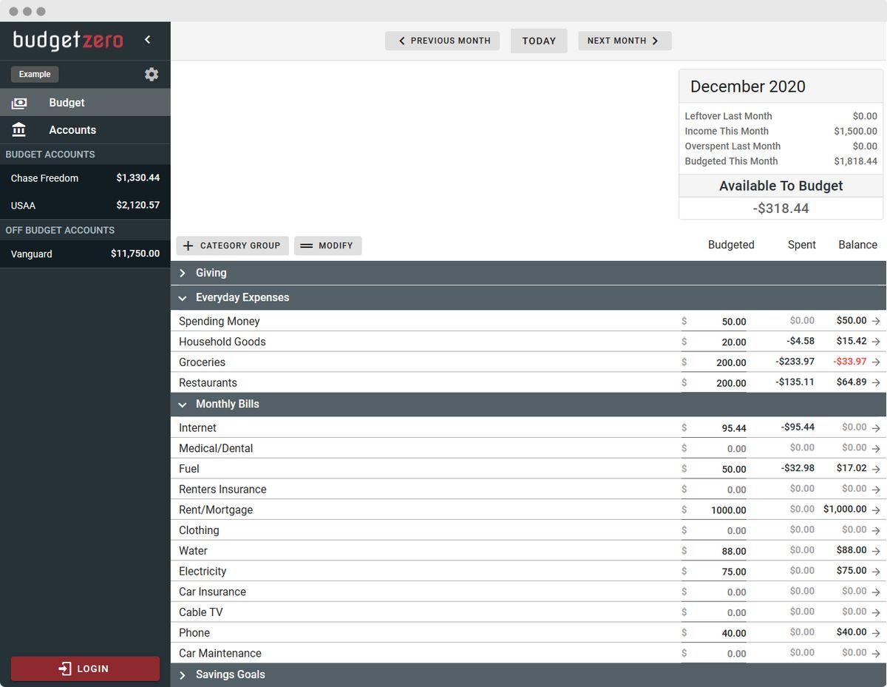The height and width of the screenshot is (687, 887).
Task: Click the arrow icon in Car Maintenance row
Action: click(876, 653)
